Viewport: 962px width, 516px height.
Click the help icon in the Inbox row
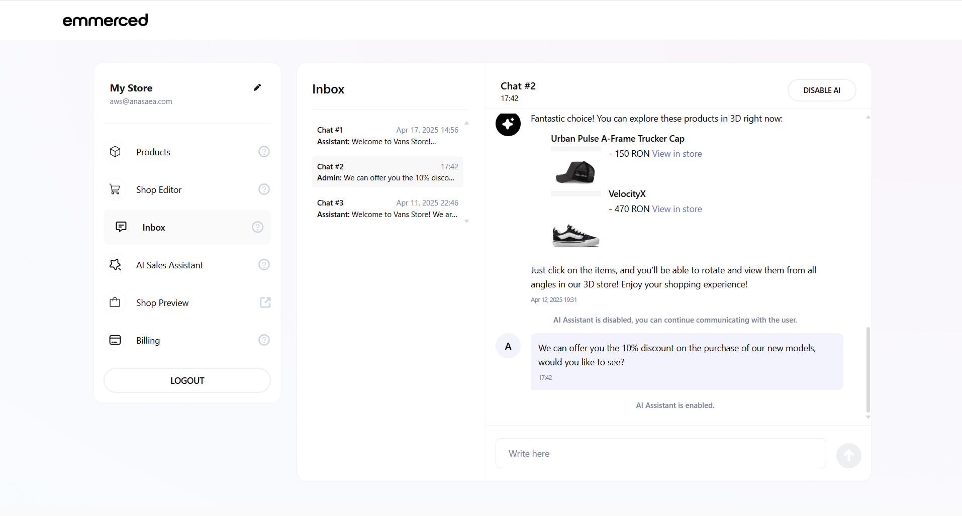coord(257,227)
